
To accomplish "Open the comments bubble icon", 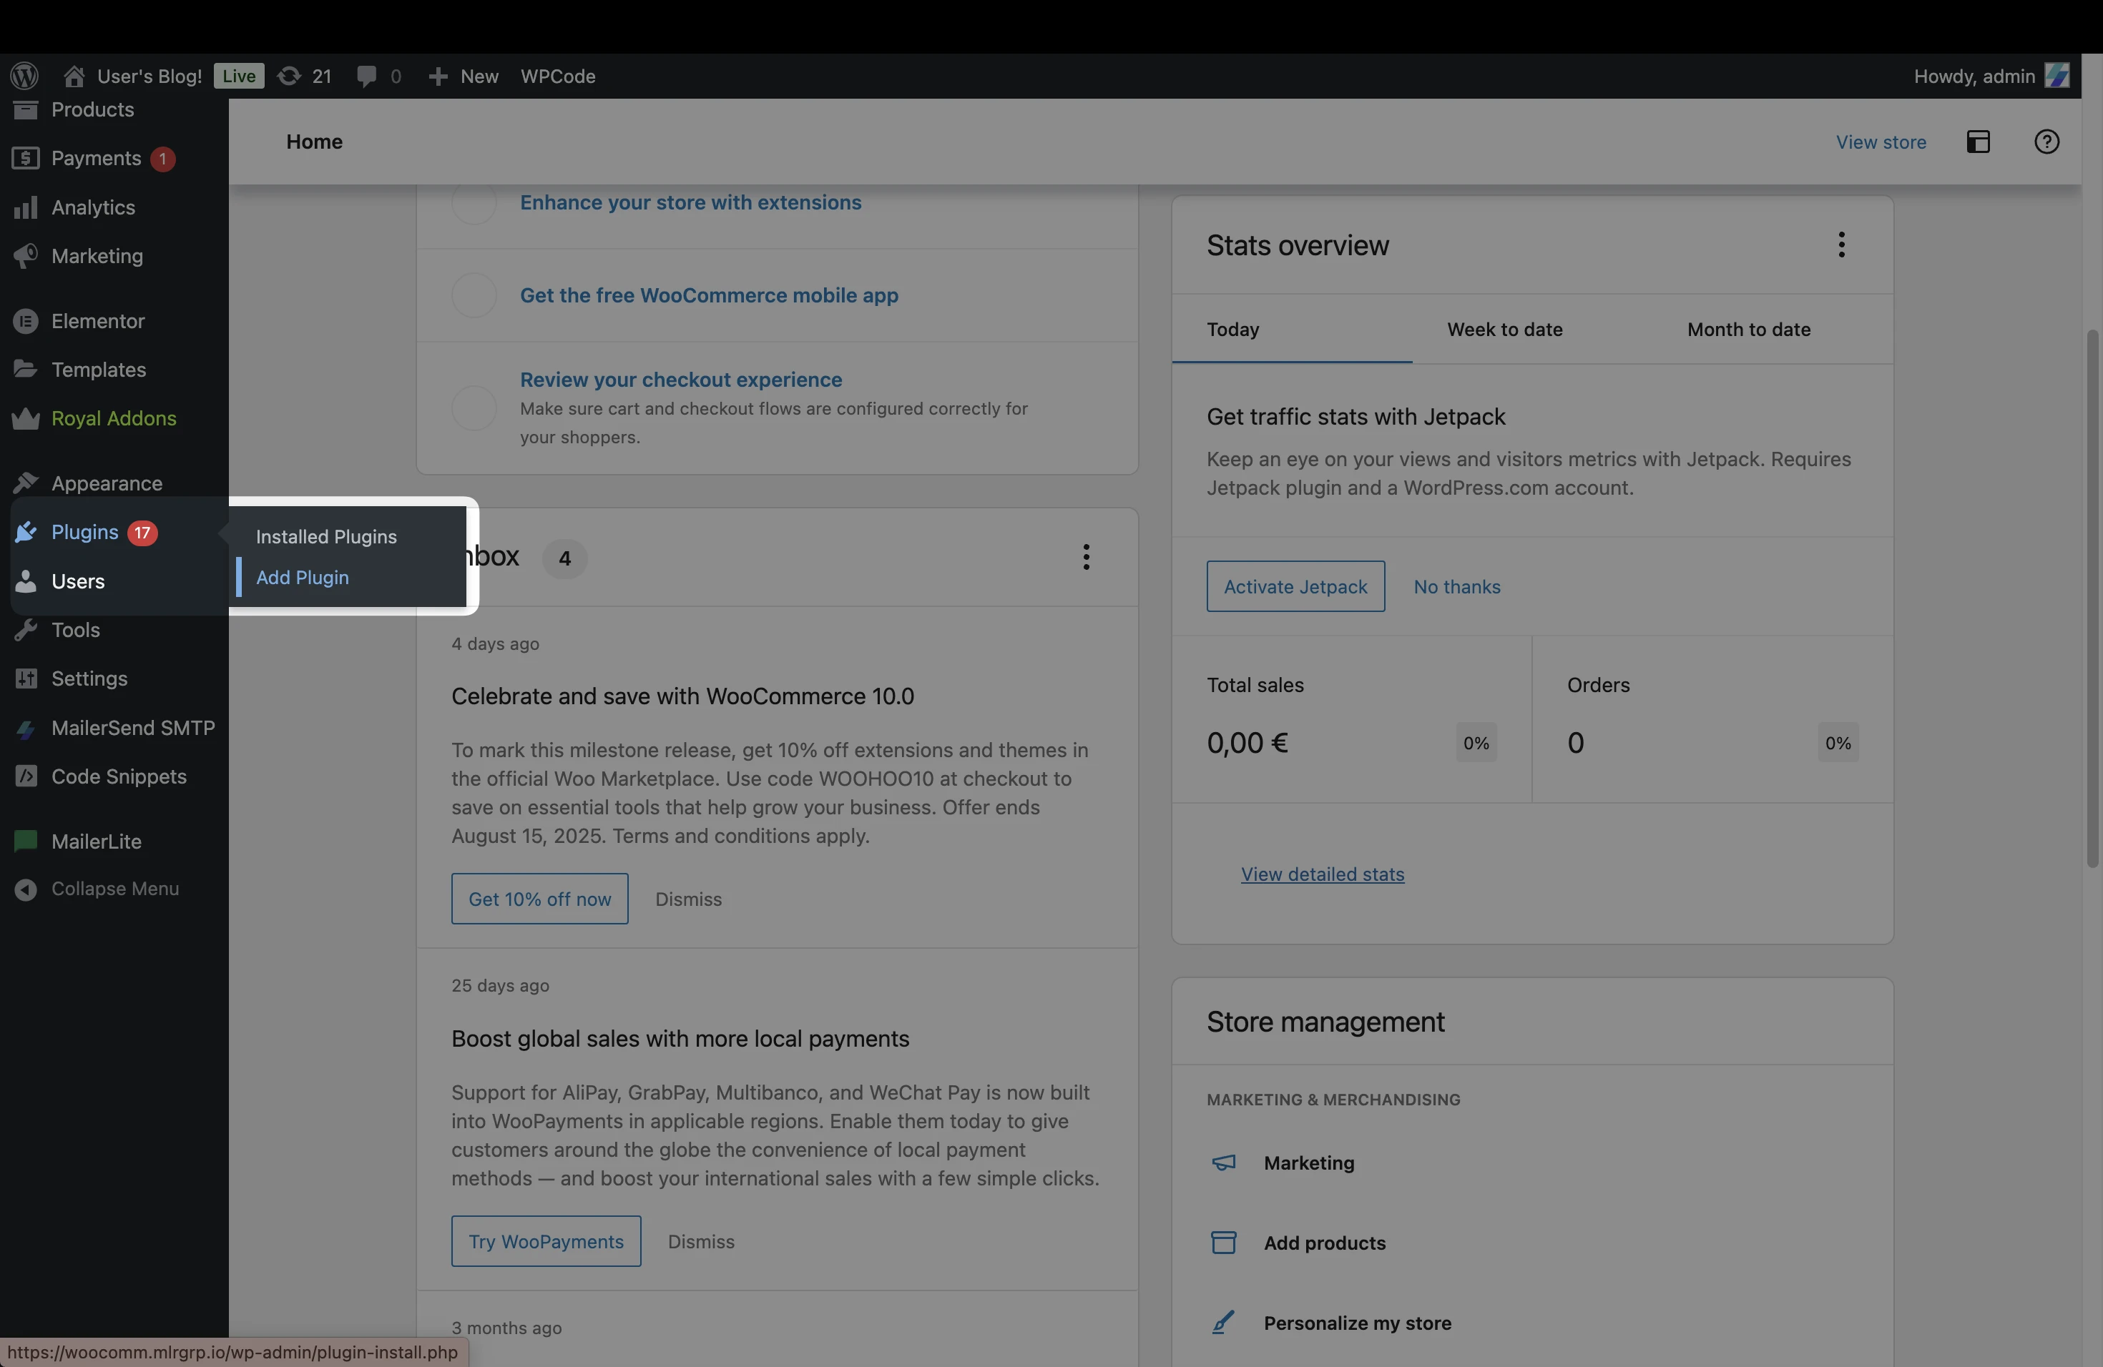I will click(367, 76).
